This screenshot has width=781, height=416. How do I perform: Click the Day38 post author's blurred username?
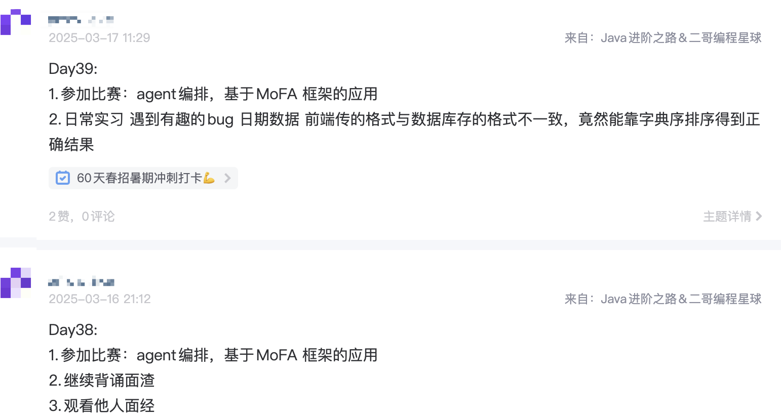[81, 281]
